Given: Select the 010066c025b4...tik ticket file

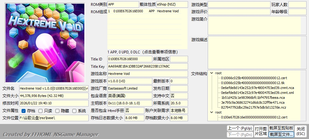Looking at the screenshot, I should (x=250, y=83).
